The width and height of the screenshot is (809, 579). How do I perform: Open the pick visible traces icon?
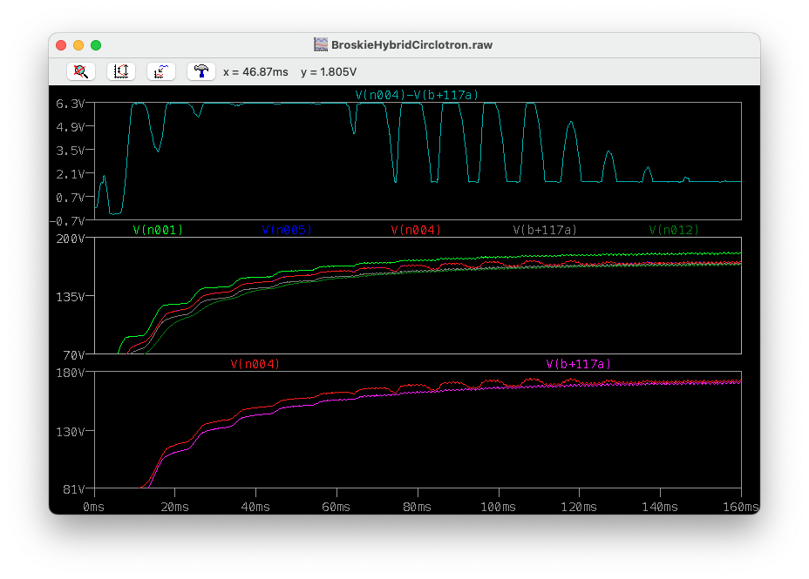161,71
